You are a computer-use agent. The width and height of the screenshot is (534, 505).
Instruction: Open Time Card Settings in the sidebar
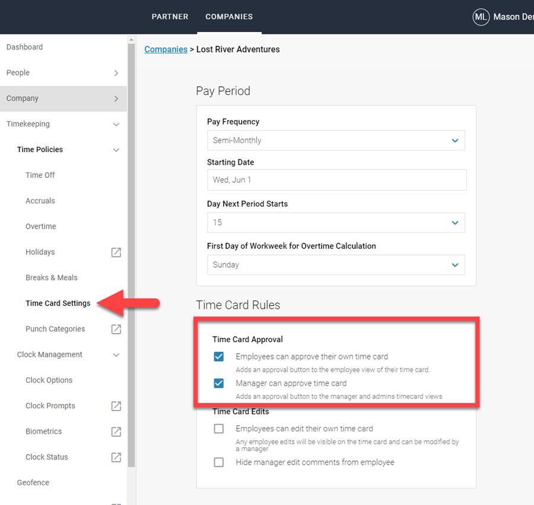58,303
